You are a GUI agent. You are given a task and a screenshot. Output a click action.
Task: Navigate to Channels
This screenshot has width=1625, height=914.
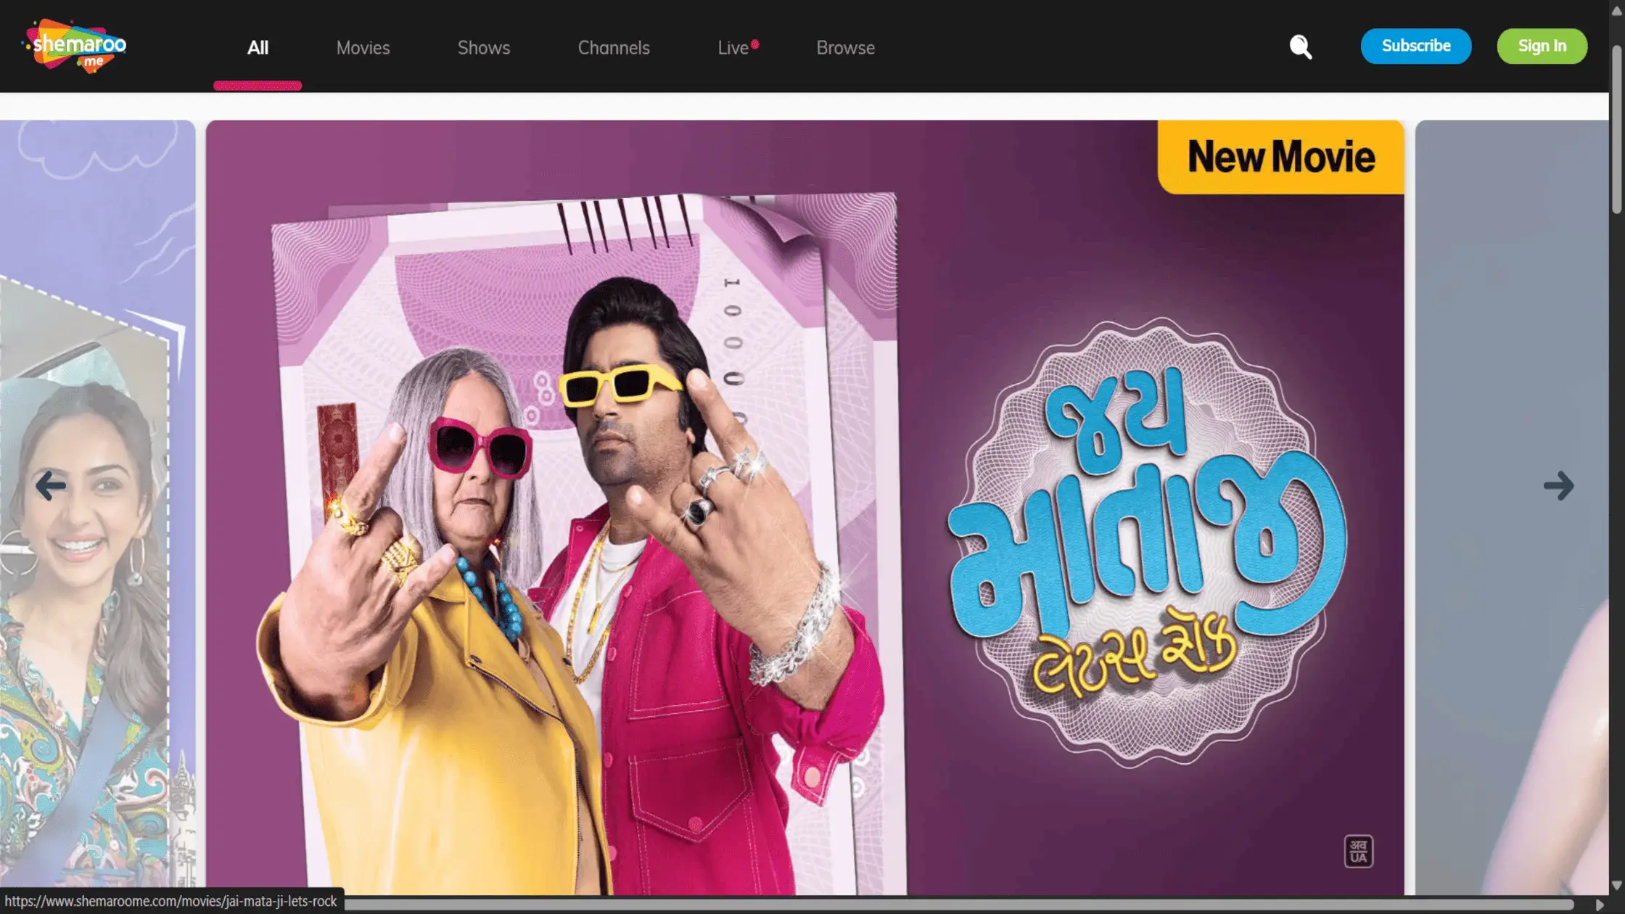613,47
